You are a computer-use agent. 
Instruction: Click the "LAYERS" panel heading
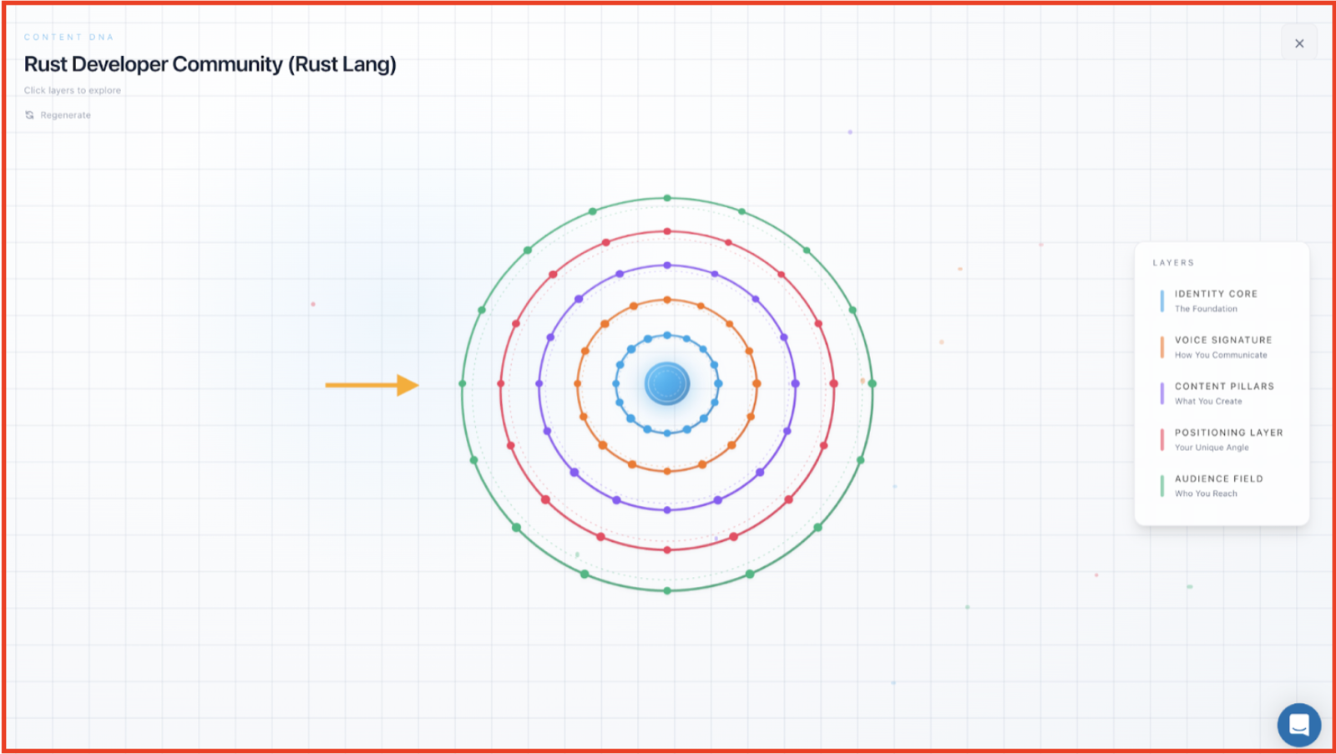click(1173, 263)
